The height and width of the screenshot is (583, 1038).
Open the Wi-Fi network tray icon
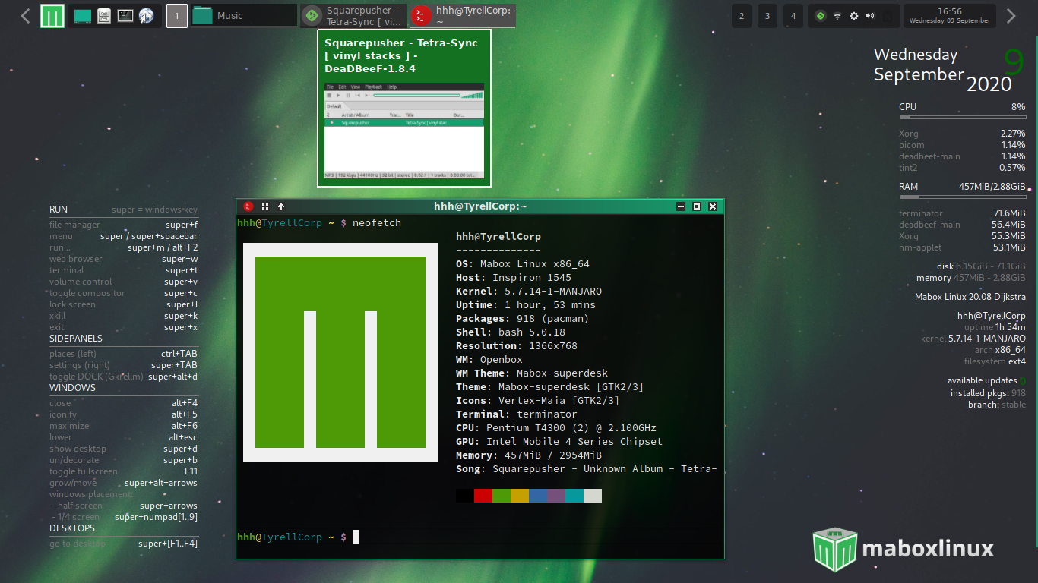pos(837,15)
